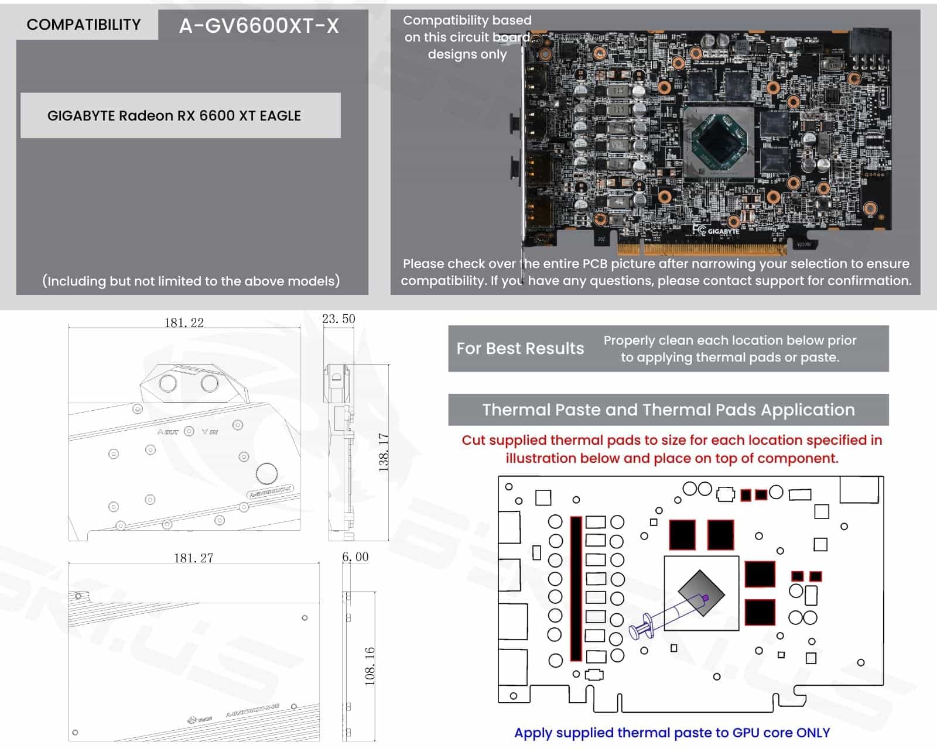Viewport: 937px width, 749px height.
Task: Click the thermal paste syringe illustration
Action: click(668, 617)
